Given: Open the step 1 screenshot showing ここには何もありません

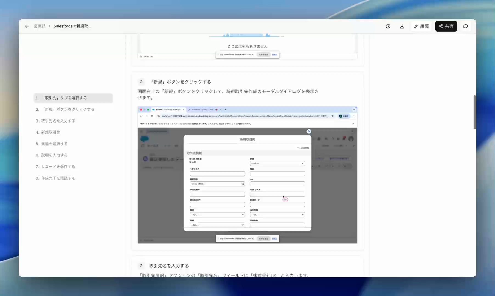Looking at the screenshot, I should tap(248, 46).
